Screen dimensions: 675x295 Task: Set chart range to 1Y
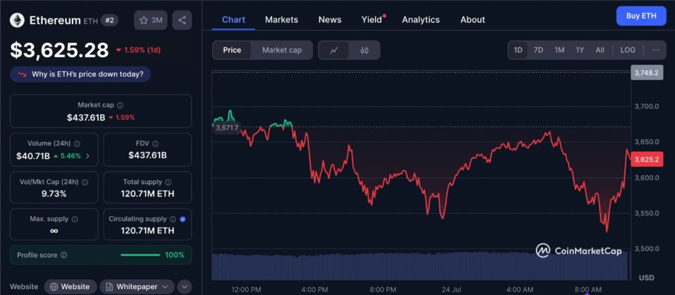pyautogui.click(x=580, y=50)
